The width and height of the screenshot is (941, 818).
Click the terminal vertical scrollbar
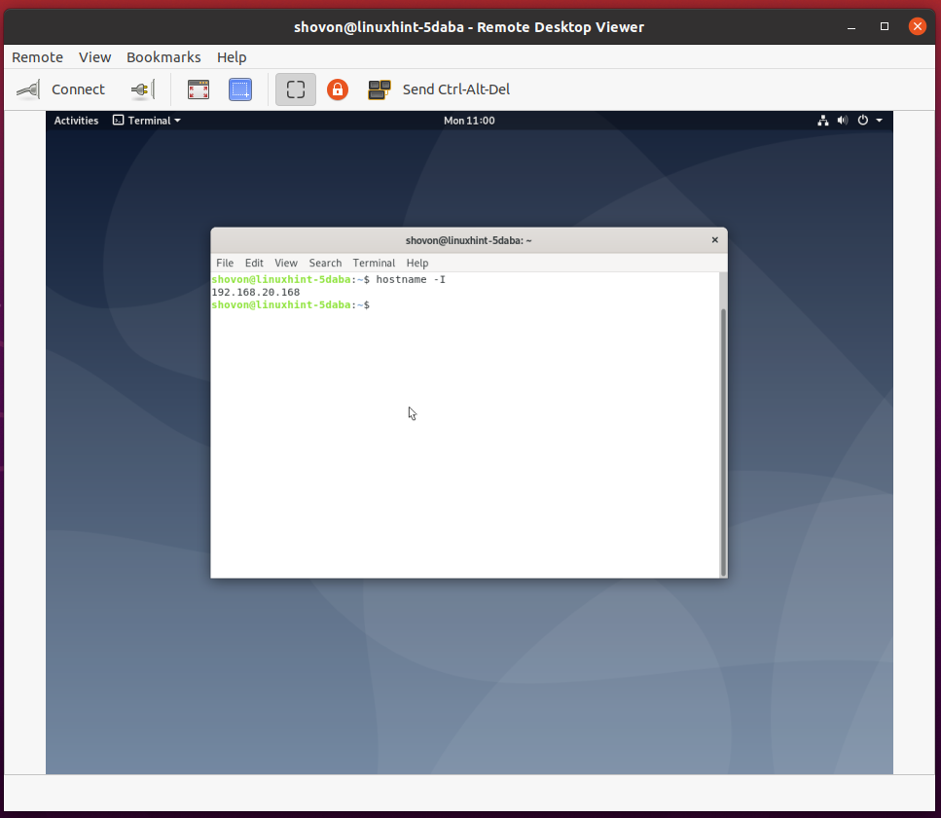[723, 443]
